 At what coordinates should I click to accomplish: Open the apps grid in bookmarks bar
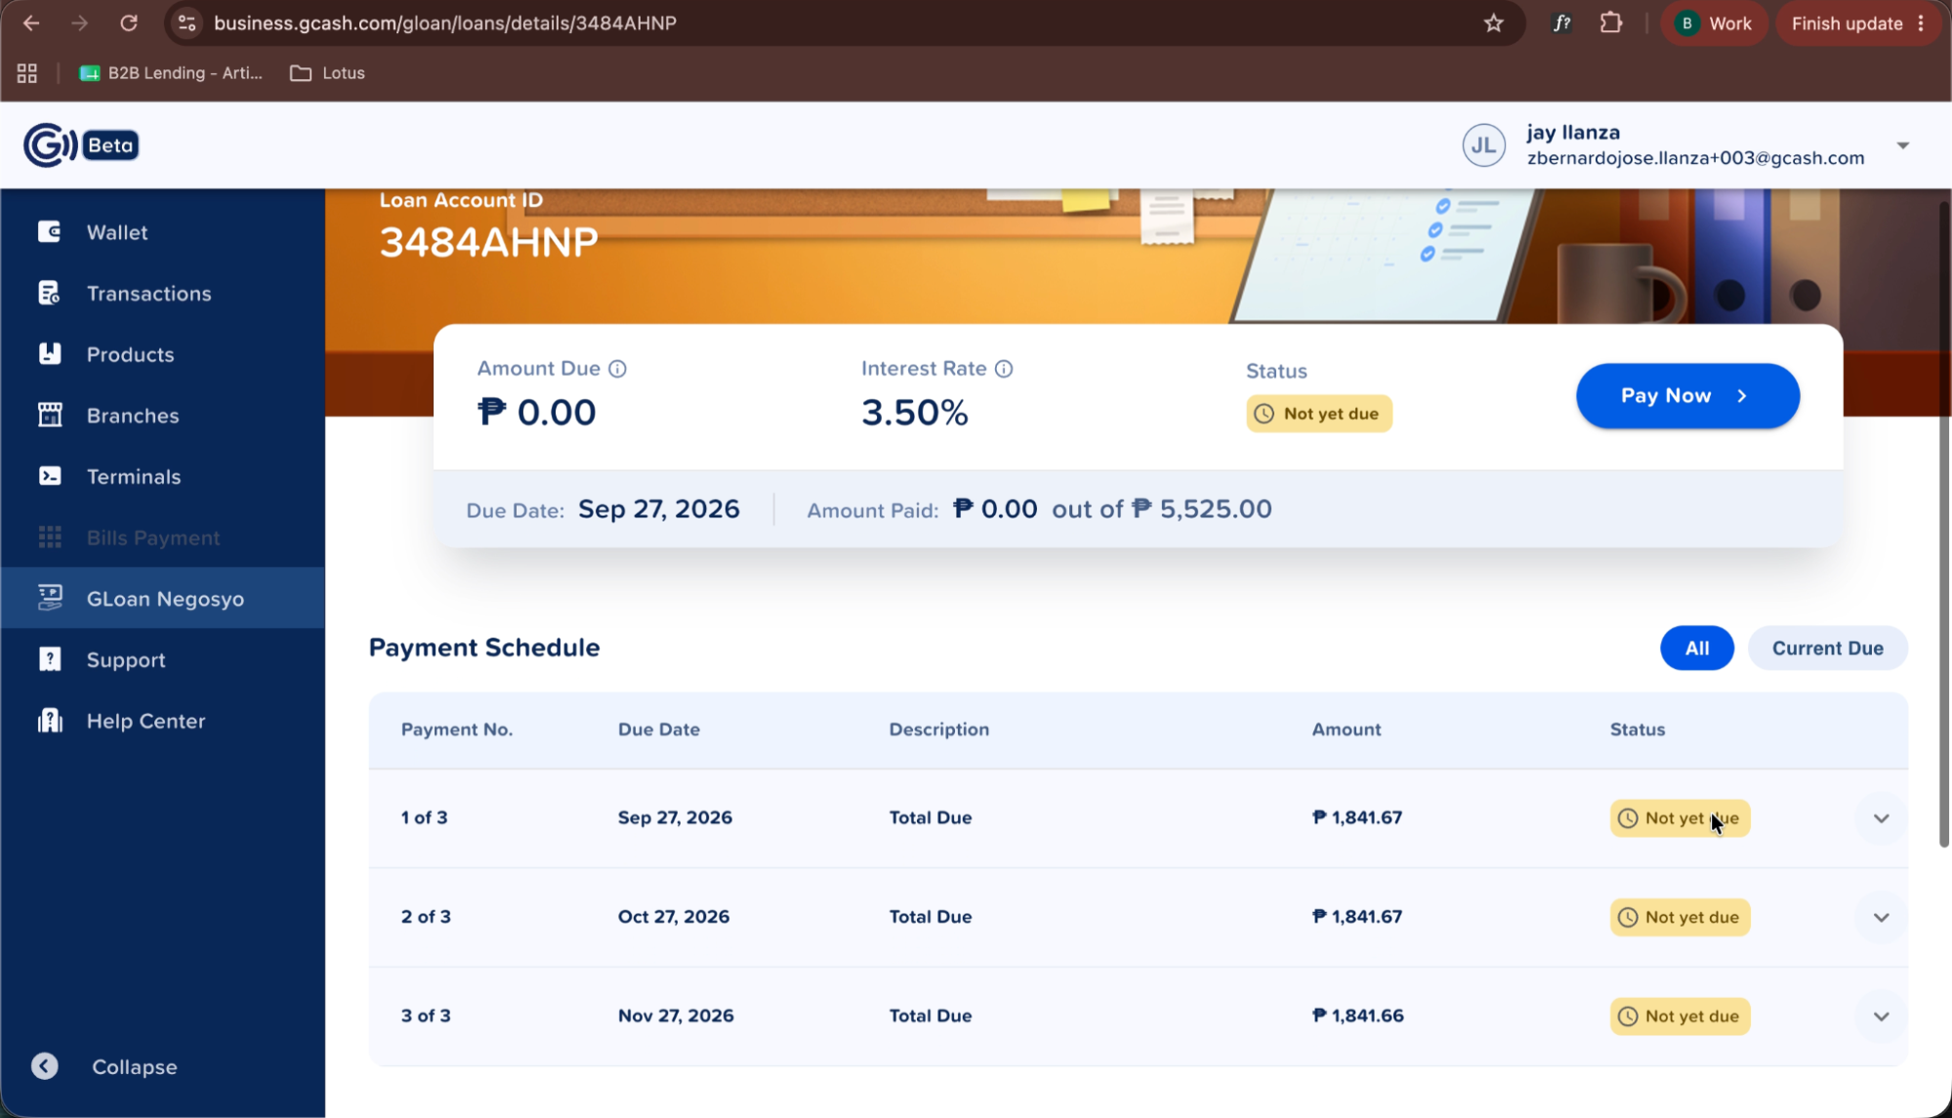(x=27, y=73)
